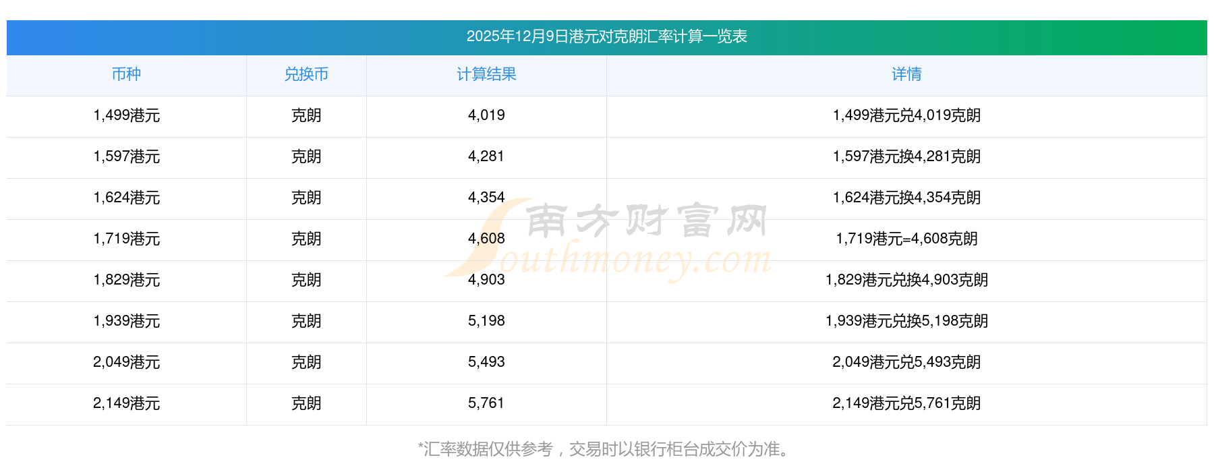Click the 1,499港元 cell
1214x470 pixels.
(x=127, y=116)
